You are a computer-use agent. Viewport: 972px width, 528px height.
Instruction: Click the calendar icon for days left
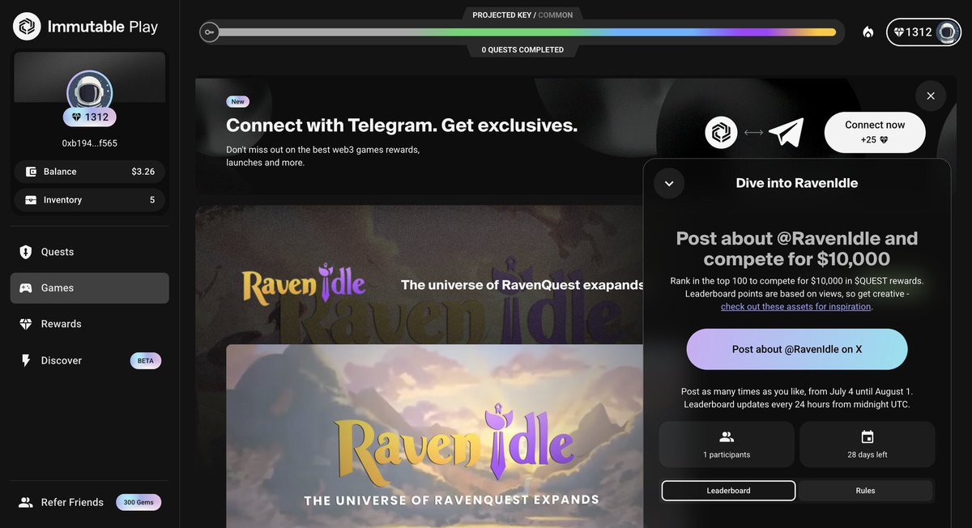pyautogui.click(x=868, y=437)
